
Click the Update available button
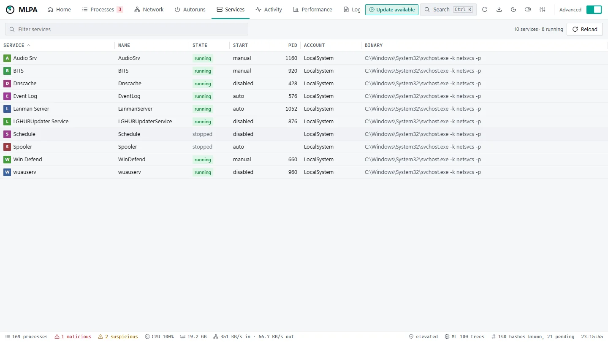tap(392, 10)
